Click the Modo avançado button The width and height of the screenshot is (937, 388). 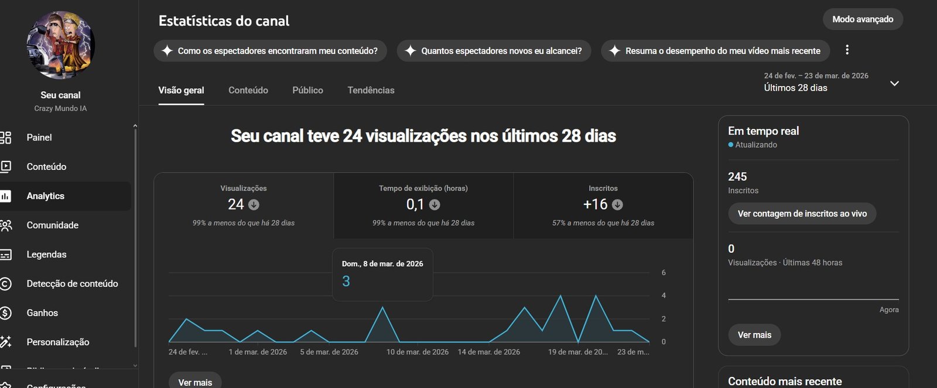863,19
